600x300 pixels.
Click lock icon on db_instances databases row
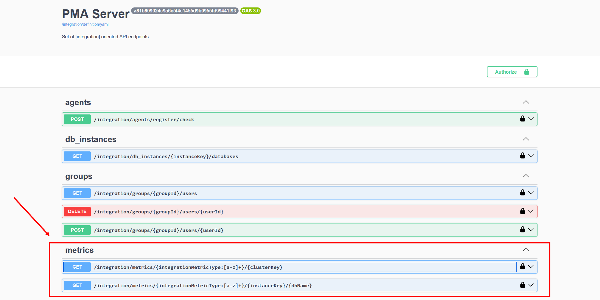tap(522, 156)
